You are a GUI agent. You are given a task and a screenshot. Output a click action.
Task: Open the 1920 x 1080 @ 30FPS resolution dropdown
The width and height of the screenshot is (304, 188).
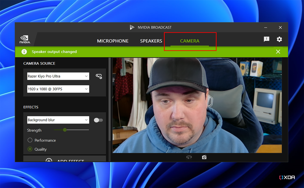pyautogui.click(x=58, y=89)
